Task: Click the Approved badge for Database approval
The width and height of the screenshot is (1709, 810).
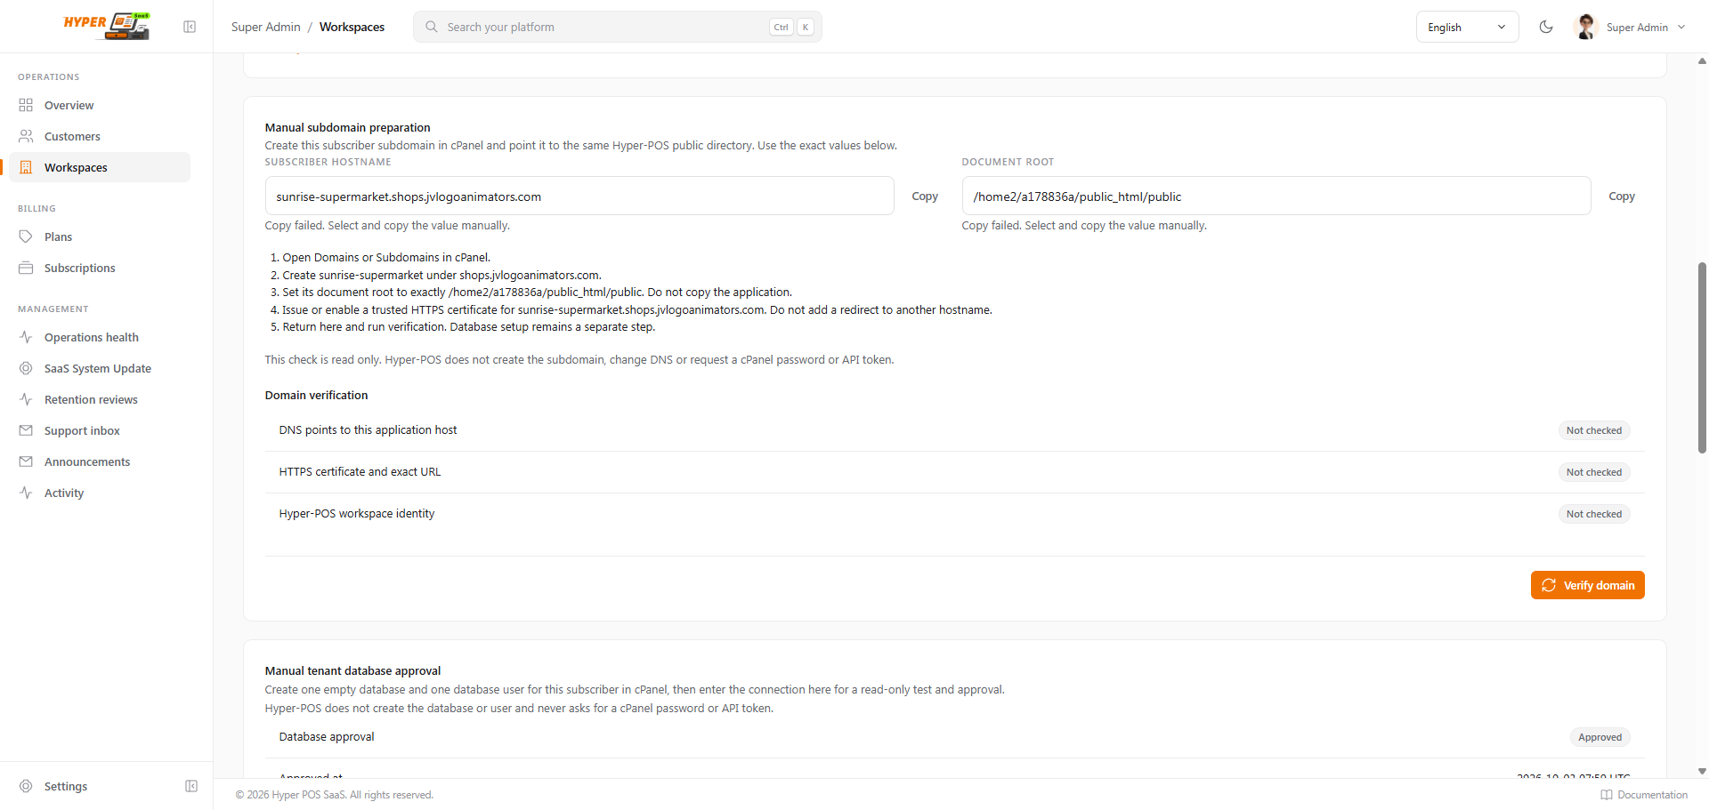Action: pos(1600,737)
